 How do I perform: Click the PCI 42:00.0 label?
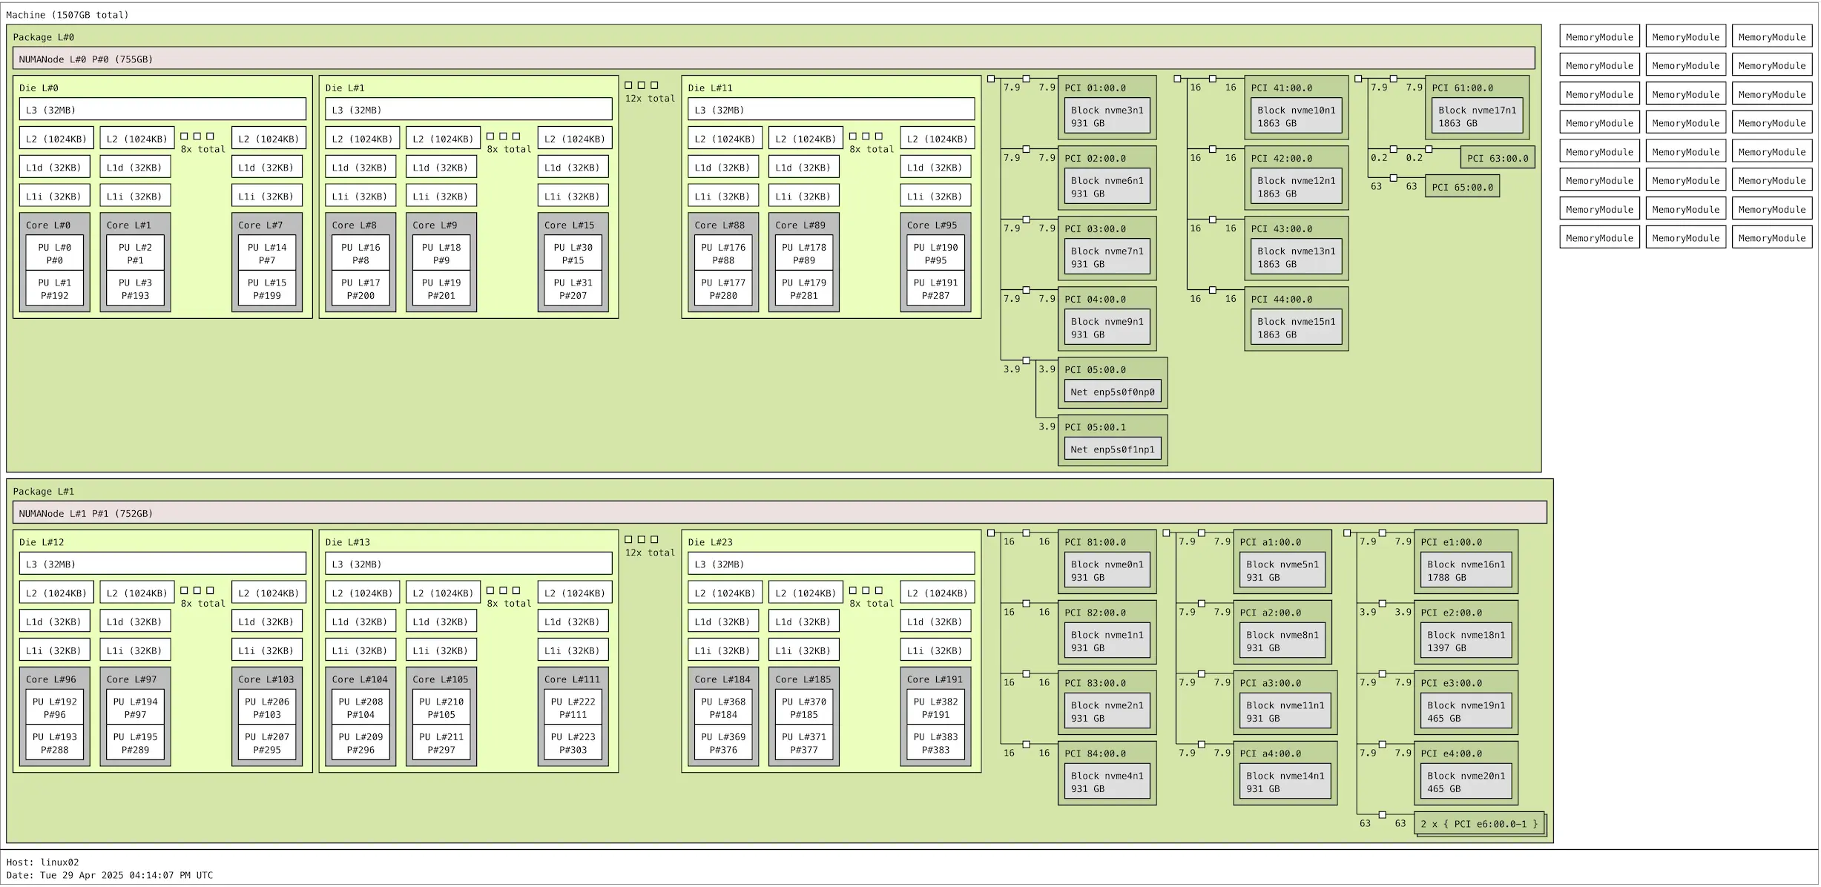1282,158
